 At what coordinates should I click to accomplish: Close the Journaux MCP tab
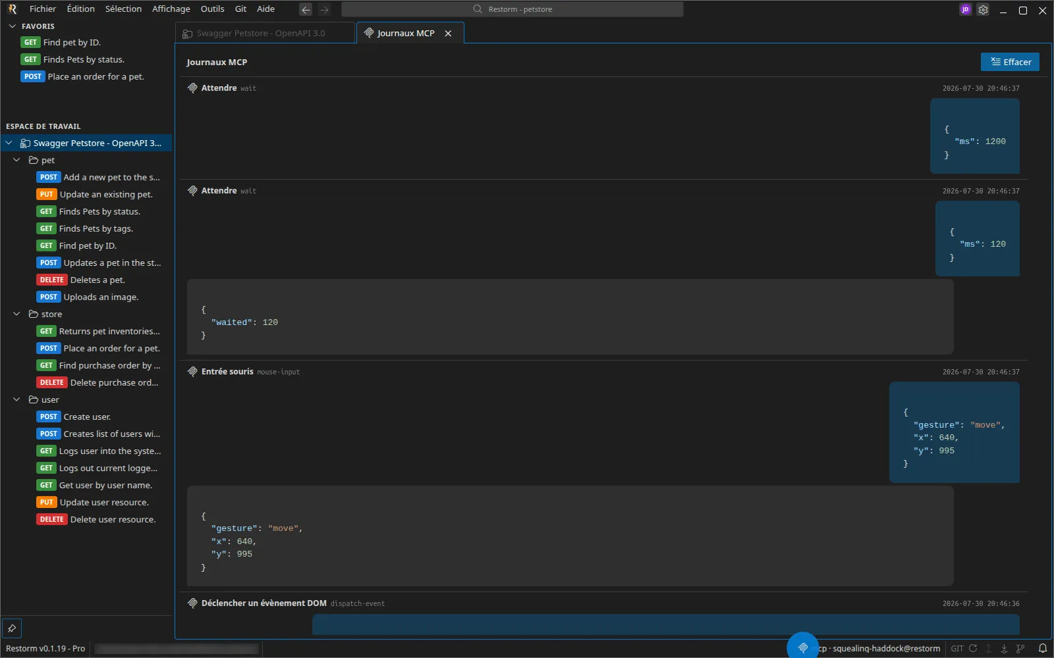pos(448,33)
